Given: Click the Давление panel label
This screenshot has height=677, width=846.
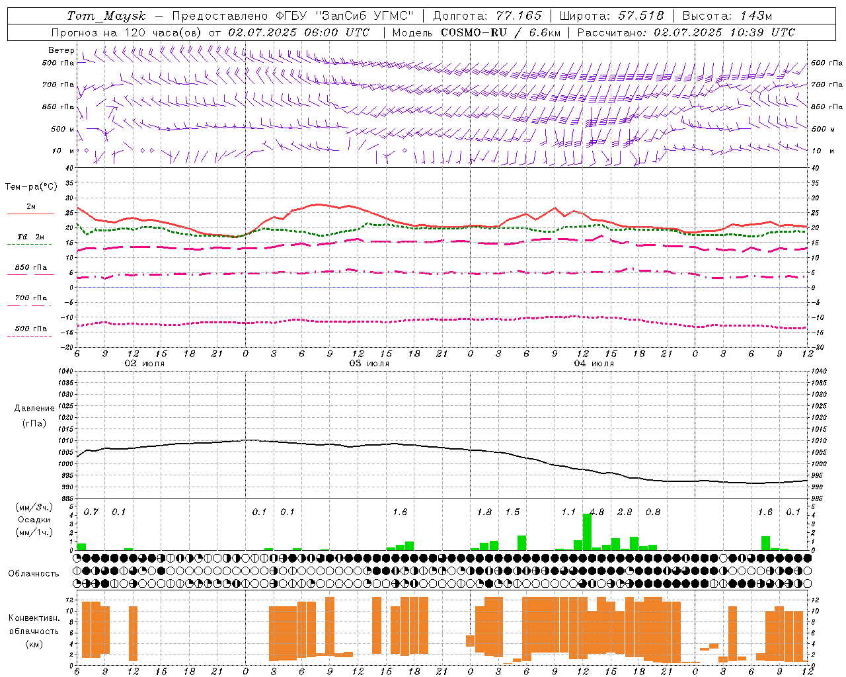Looking at the screenshot, I should [34, 409].
